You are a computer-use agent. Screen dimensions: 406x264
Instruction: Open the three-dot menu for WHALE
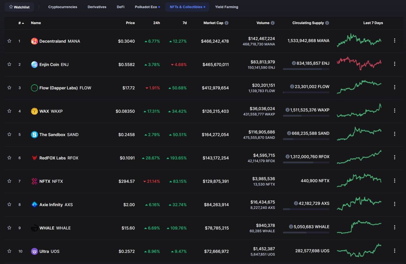(x=395, y=227)
